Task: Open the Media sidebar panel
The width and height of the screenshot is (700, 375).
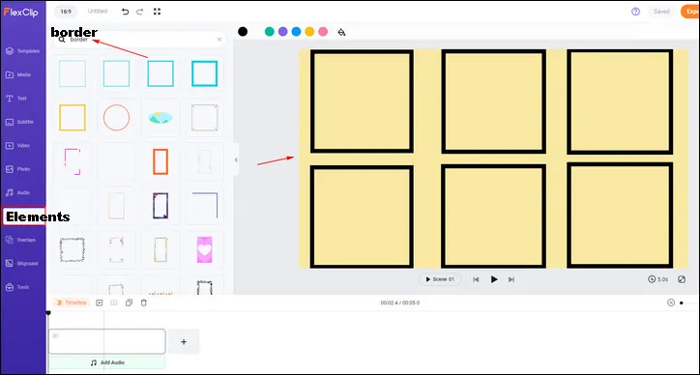Action: pos(18,74)
